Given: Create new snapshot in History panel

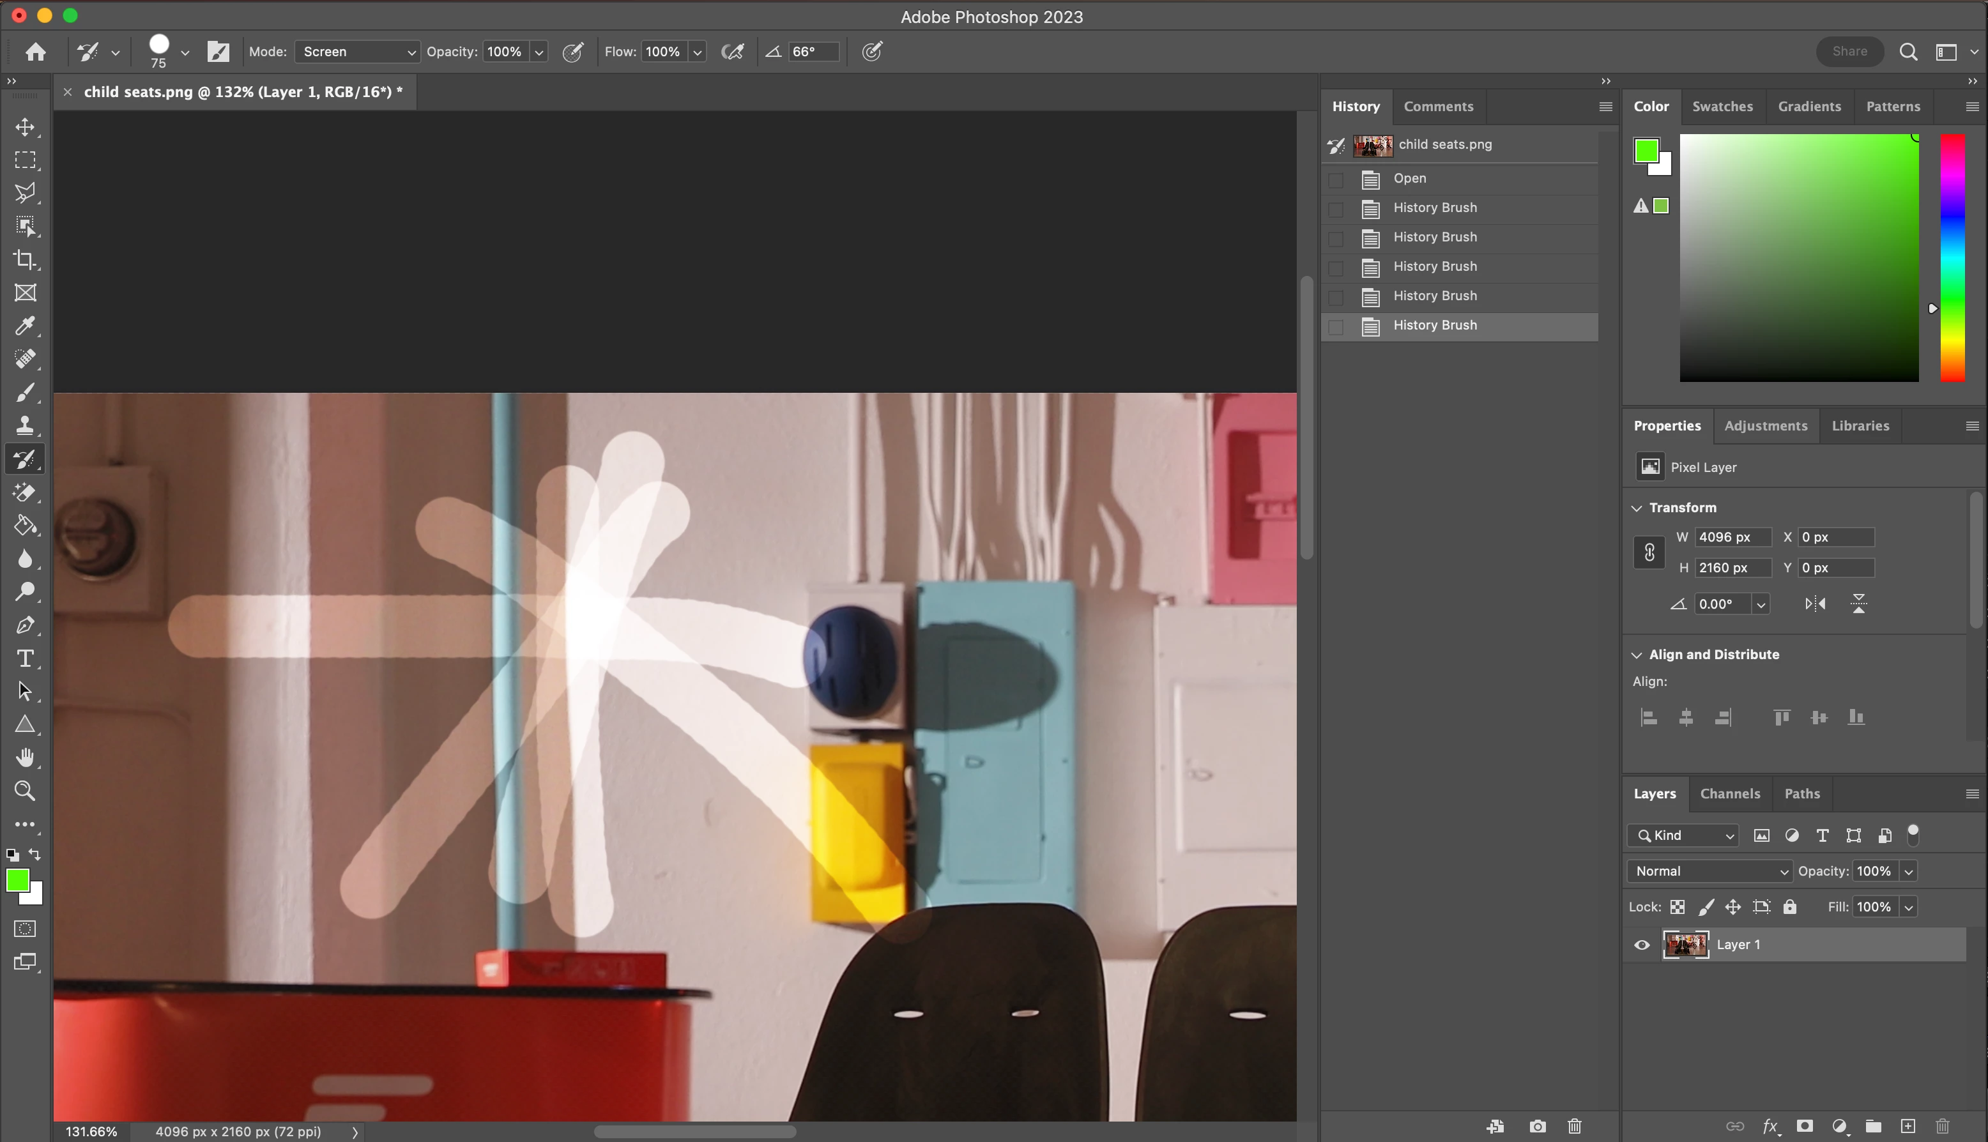Looking at the screenshot, I should tap(1537, 1127).
